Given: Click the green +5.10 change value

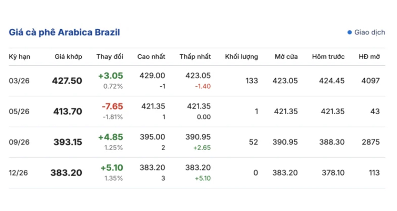Looking at the screenshot, I should pos(112,167).
